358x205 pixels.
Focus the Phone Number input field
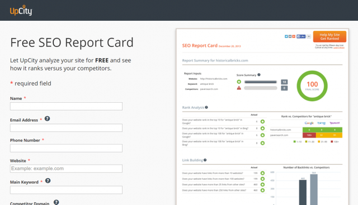66,148
